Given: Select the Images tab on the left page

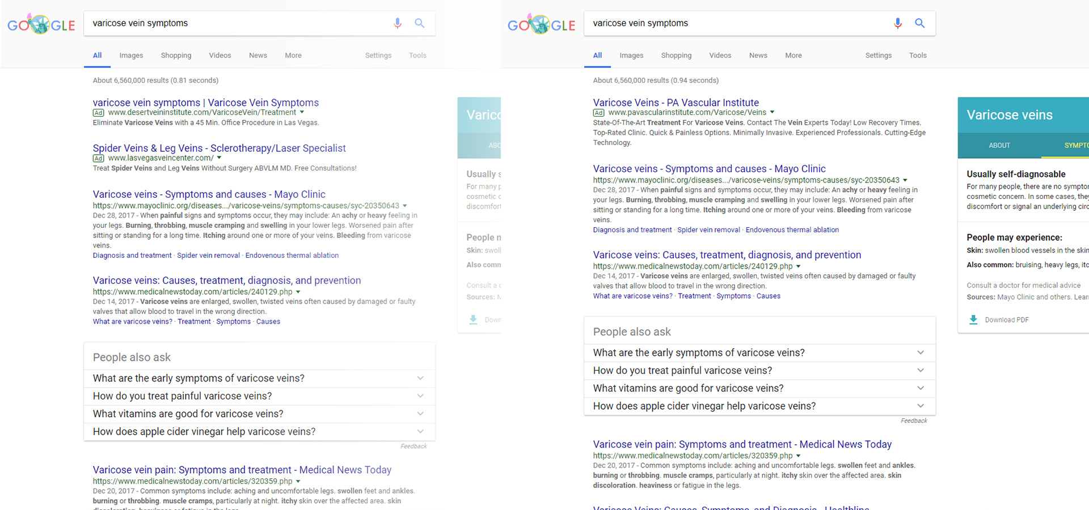Looking at the screenshot, I should click(131, 56).
